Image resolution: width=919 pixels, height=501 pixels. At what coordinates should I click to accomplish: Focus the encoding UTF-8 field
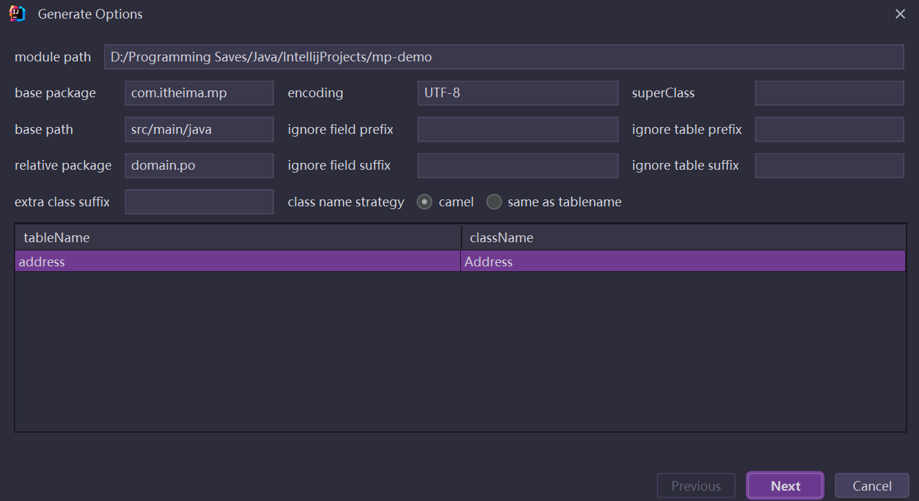(x=517, y=93)
